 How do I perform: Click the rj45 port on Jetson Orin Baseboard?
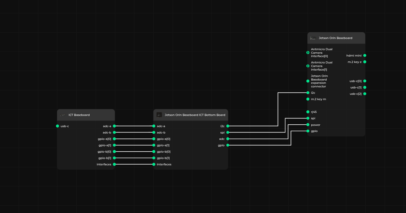(308, 112)
